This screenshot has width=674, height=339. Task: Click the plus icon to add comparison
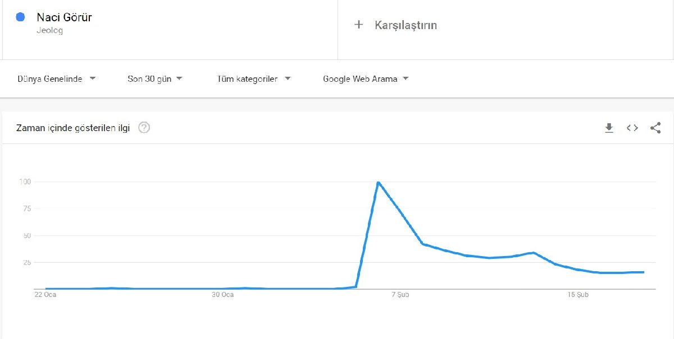359,25
